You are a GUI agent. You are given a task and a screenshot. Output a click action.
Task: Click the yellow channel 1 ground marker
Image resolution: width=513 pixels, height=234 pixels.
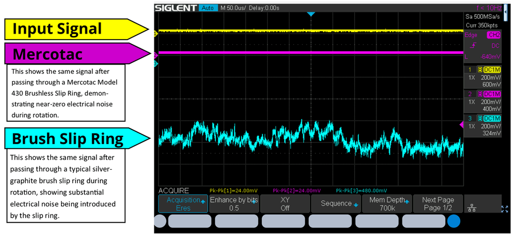[x=156, y=34]
